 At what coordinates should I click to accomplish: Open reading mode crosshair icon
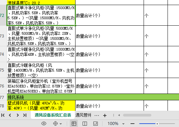(56, 124)
